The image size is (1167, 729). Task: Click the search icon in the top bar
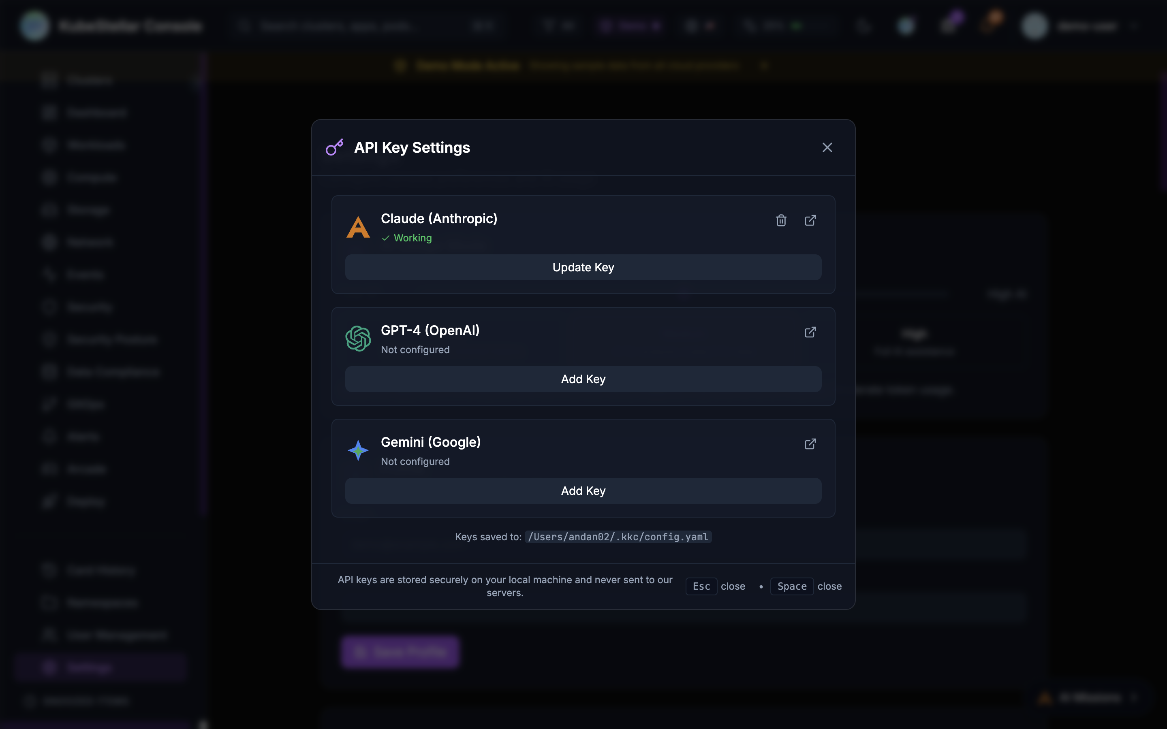244,26
